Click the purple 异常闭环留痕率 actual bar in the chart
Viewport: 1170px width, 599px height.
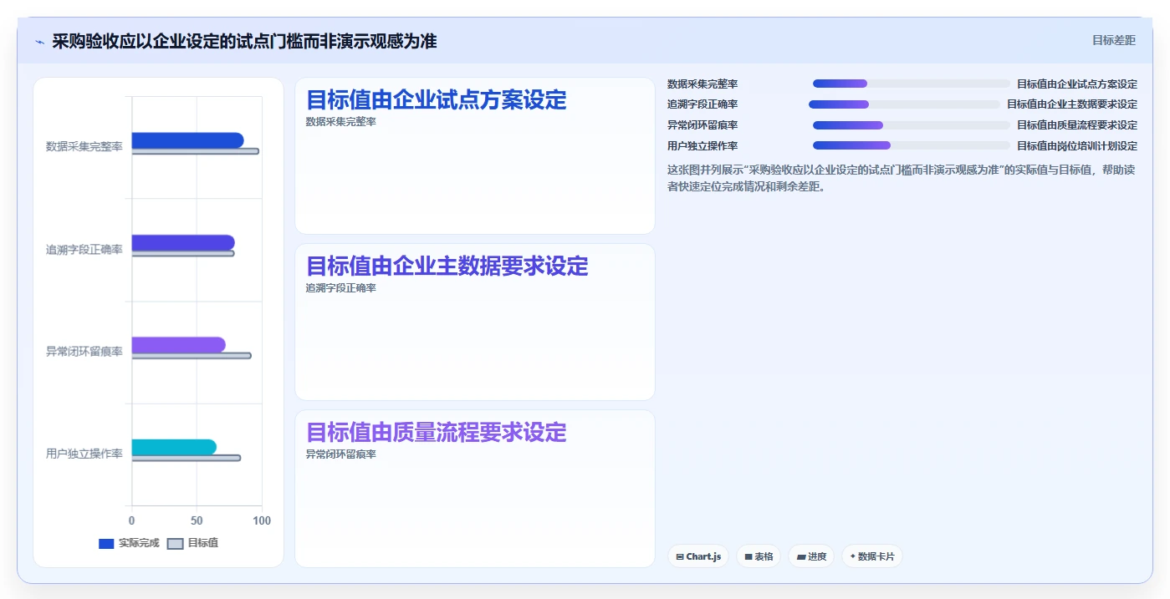pyautogui.click(x=178, y=345)
